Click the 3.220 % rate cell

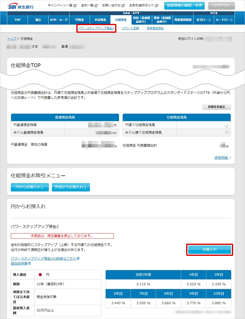click(194, 284)
